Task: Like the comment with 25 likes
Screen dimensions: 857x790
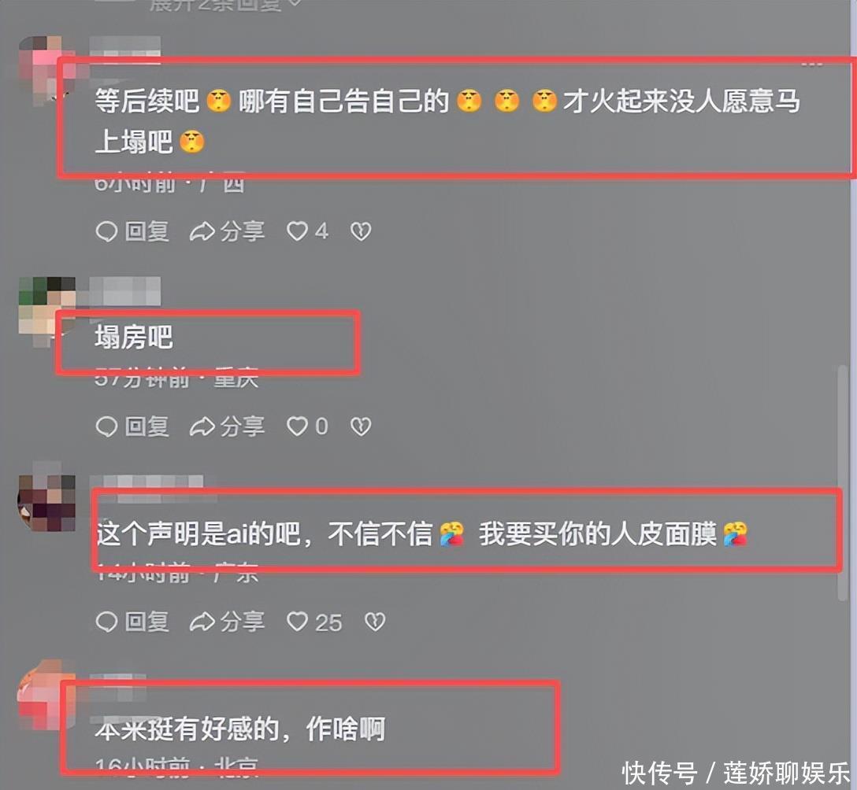Action: [314, 622]
